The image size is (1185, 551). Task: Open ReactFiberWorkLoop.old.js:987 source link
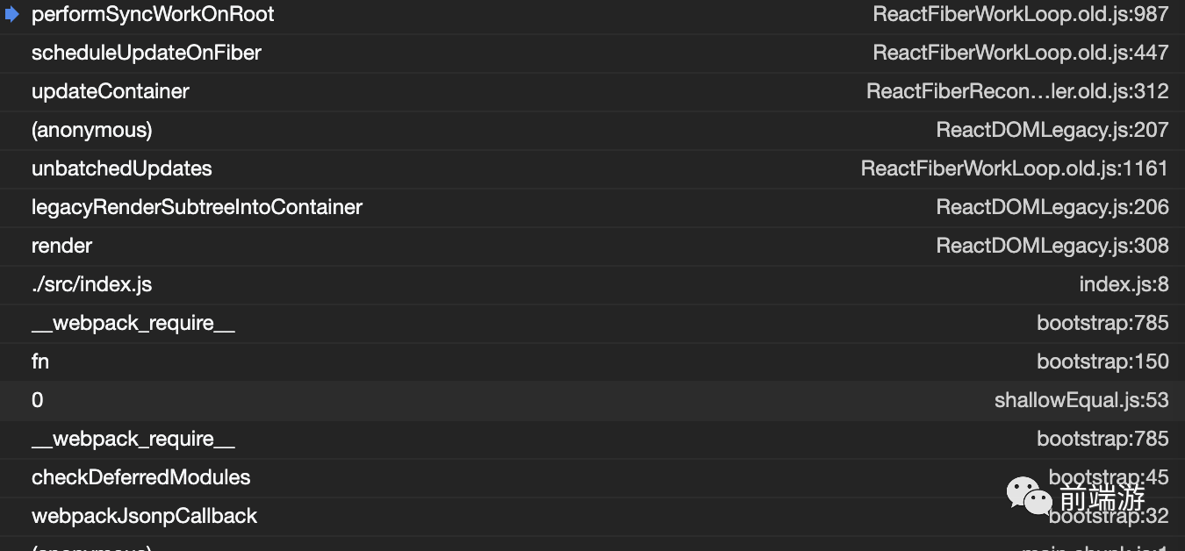coord(1021,15)
